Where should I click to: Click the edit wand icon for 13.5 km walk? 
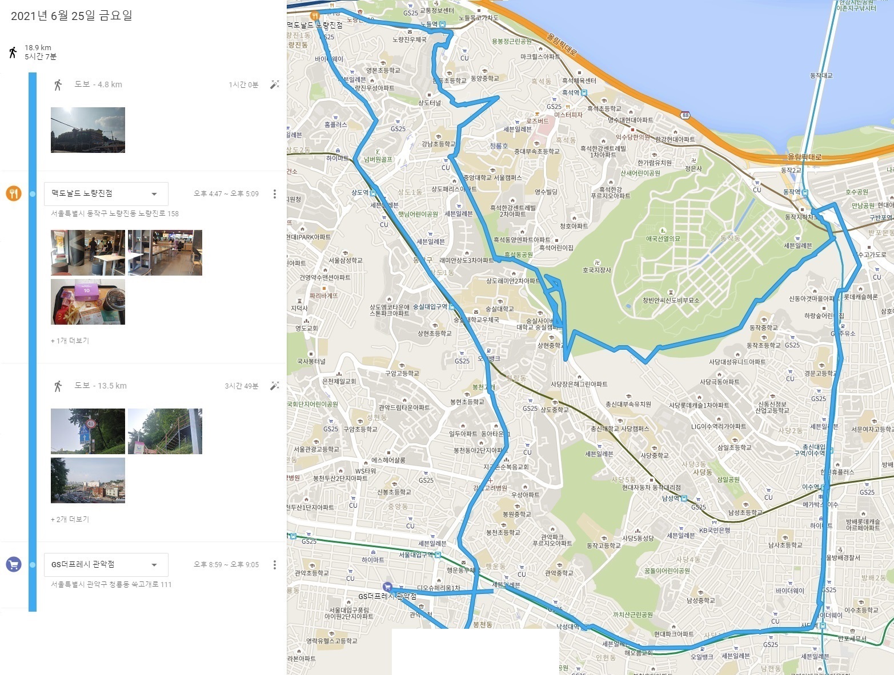click(275, 386)
